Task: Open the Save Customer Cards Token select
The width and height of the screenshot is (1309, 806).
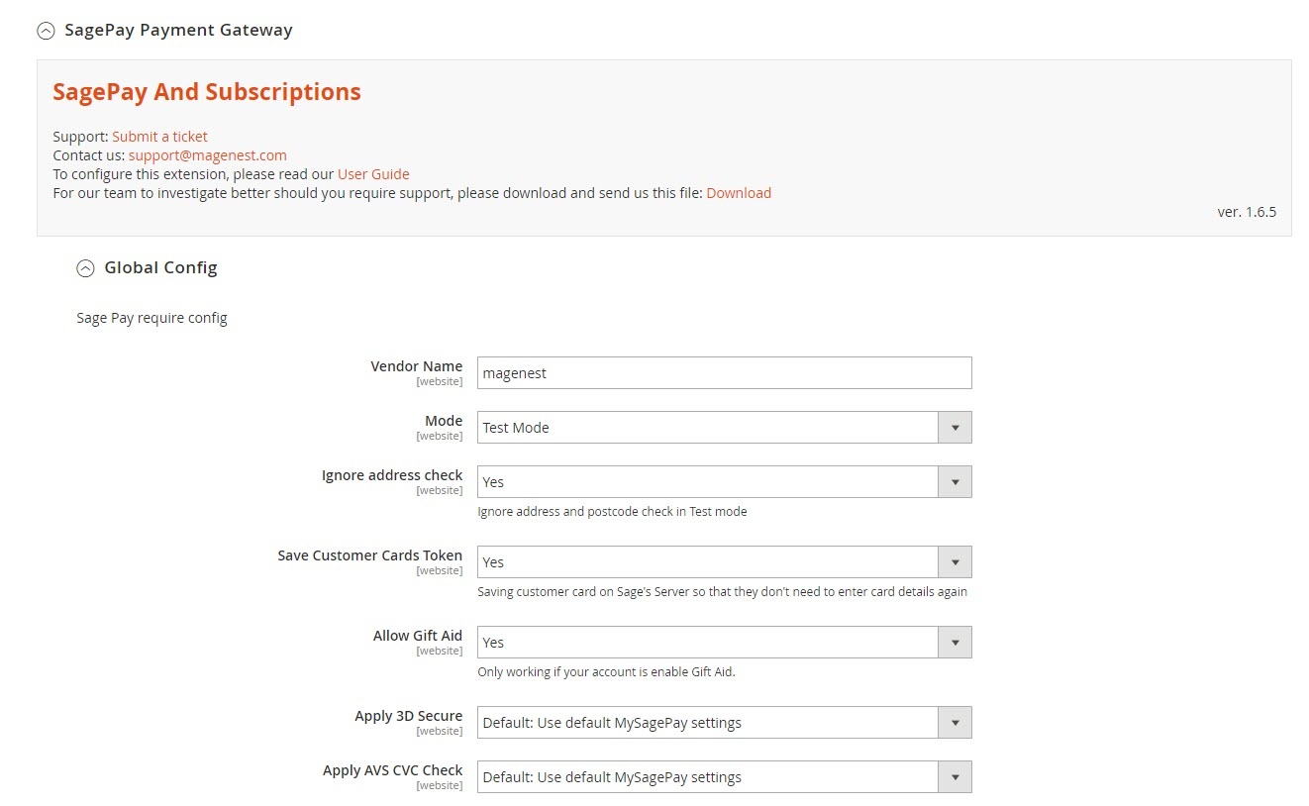Action: coord(707,562)
